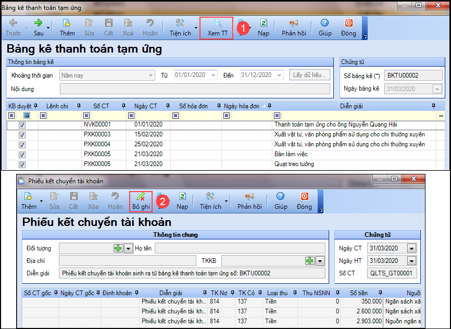Toggle the KB duyệt checkbox for PXK00003
The height and width of the screenshot is (329, 451).
[22, 135]
